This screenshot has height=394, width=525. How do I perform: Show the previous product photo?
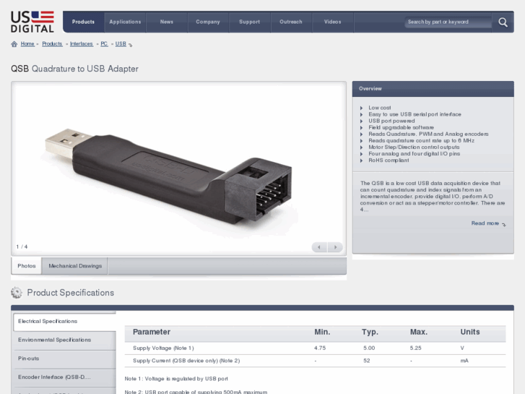click(x=319, y=247)
